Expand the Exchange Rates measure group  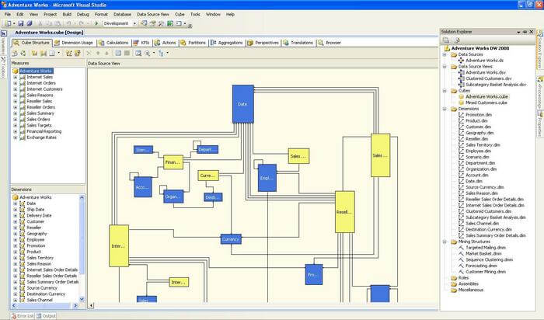[16, 137]
